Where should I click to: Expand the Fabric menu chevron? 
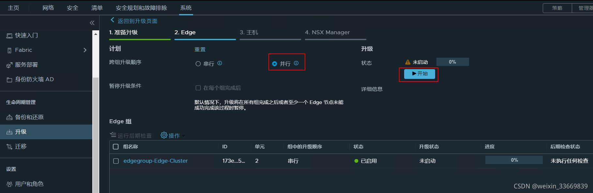85,50
